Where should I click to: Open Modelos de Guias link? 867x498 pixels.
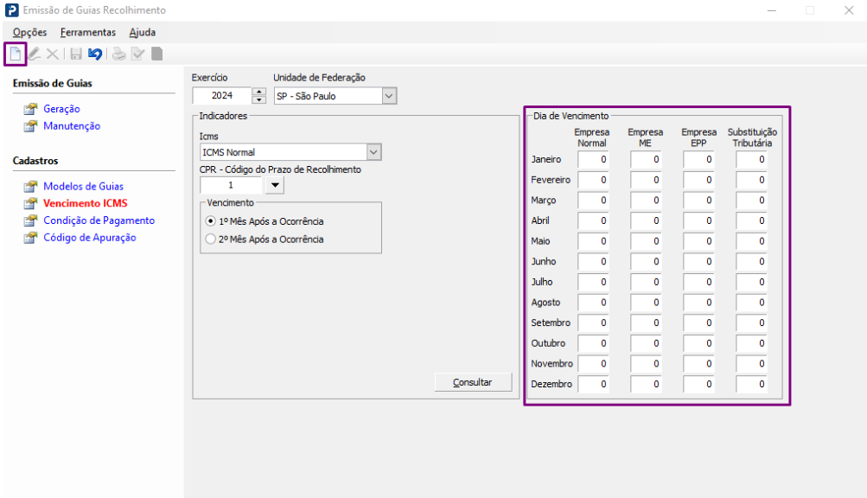tap(84, 187)
